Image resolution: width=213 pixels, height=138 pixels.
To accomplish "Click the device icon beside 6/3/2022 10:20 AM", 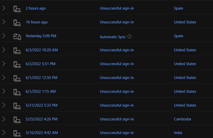I will tap(17, 51).
